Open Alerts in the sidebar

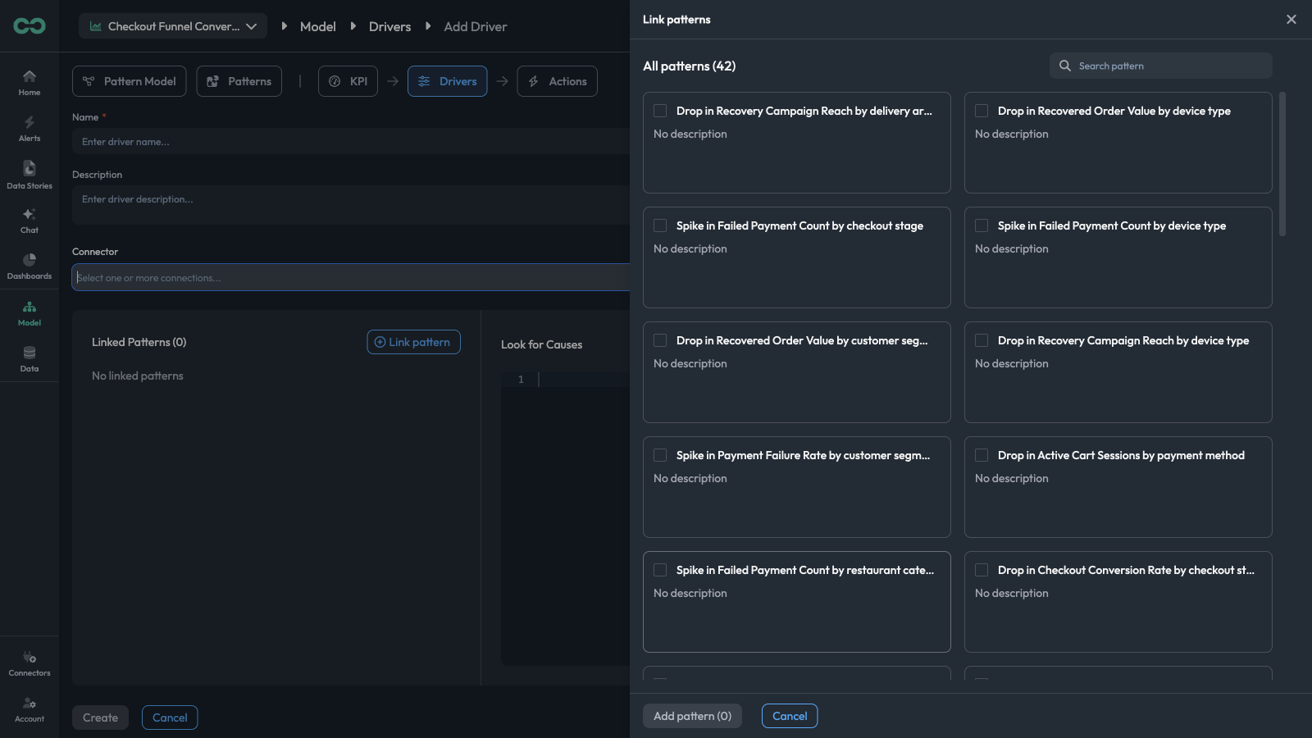point(30,129)
